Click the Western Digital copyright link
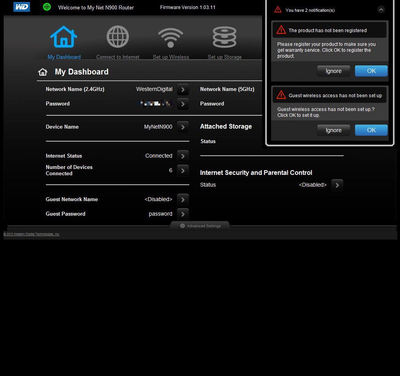Image resolution: width=400 pixels, height=376 pixels. pyautogui.click(x=31, y=234)
